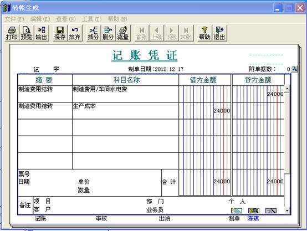The image size is (307, 231).
Task: Open the 查看 menu
Action: tap(65, 19)
